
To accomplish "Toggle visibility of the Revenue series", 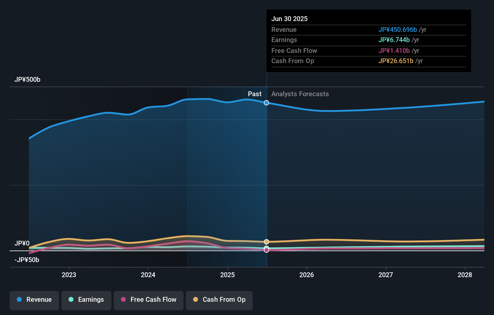I will [34, 300].
